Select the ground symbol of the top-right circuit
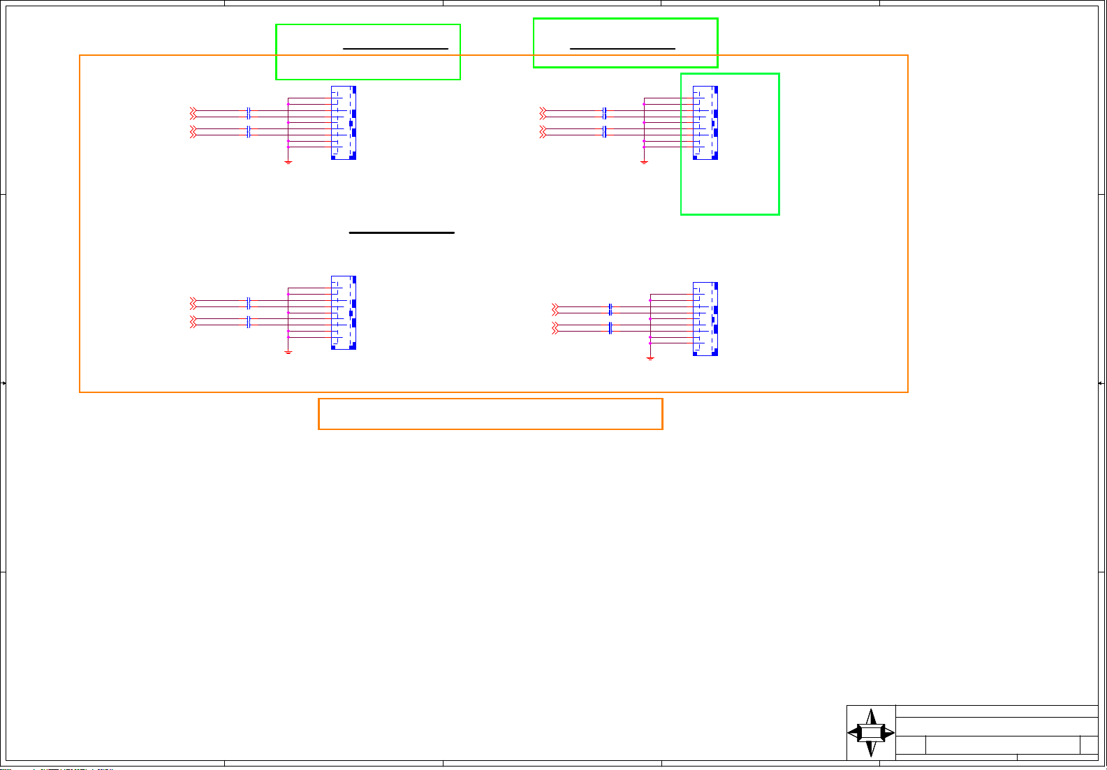 coord(644,162)
